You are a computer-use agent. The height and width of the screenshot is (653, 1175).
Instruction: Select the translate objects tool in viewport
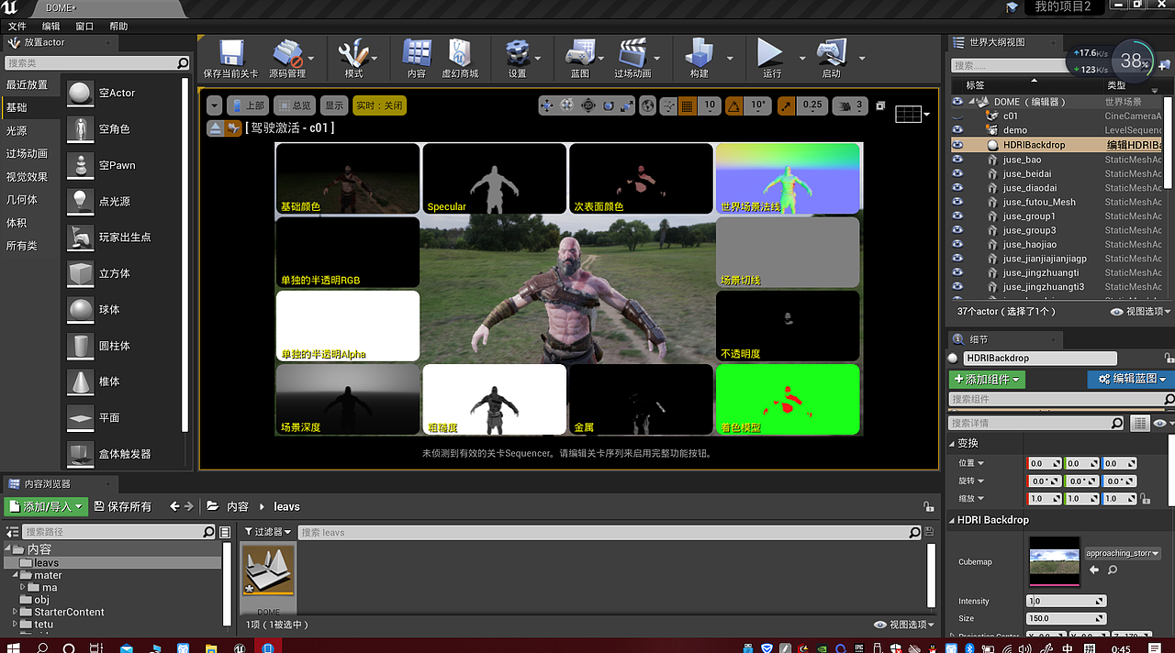547,105
